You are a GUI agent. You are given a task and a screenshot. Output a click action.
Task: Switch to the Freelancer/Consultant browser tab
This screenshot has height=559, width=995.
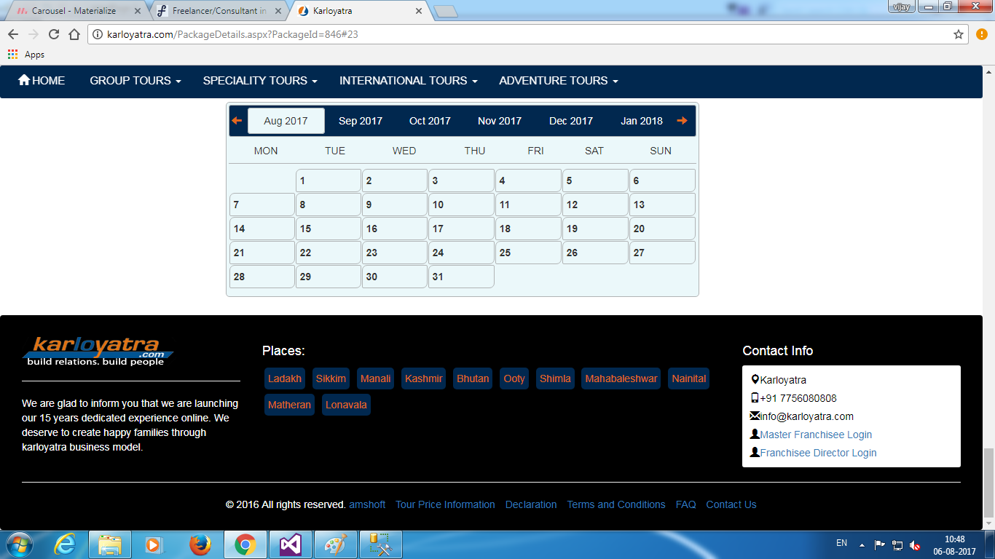point(219,11)
